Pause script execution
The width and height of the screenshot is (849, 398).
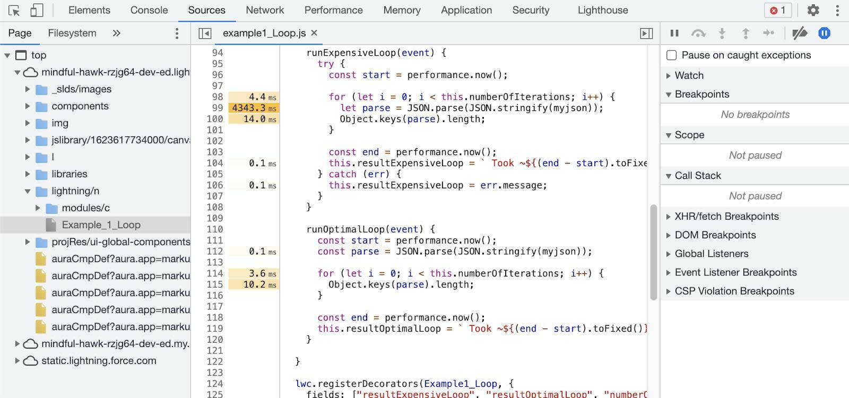pyautogui.click(x=674, y=33)
